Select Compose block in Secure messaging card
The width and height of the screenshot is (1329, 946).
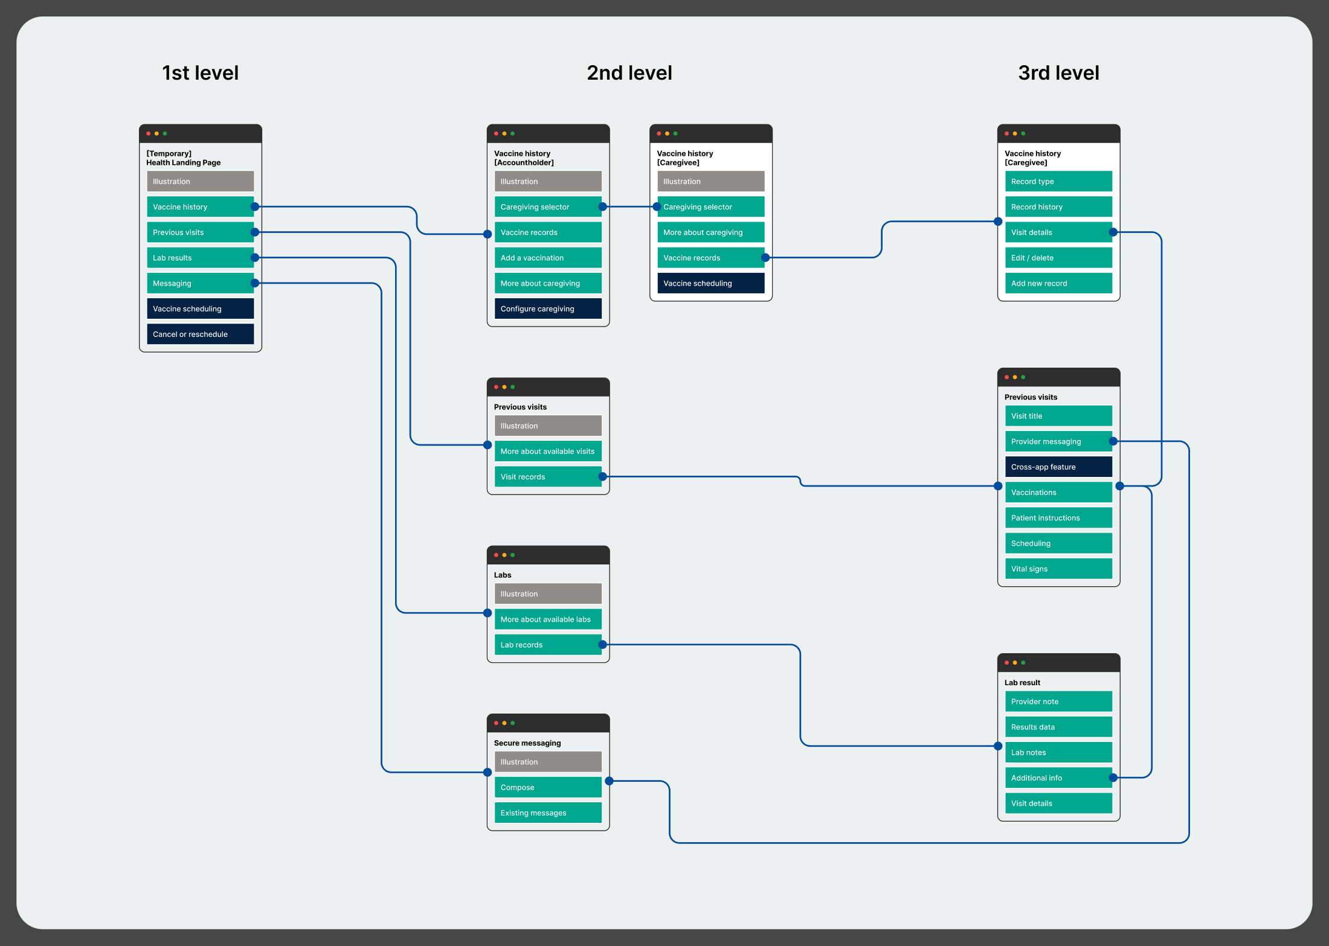(x=548, y=787)
